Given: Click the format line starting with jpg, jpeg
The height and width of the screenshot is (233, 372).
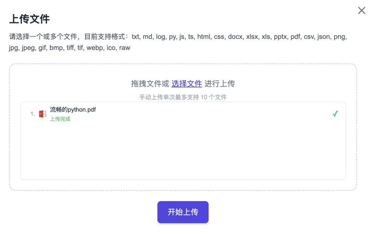Looking at the screenshot, I should click(70, 48).
